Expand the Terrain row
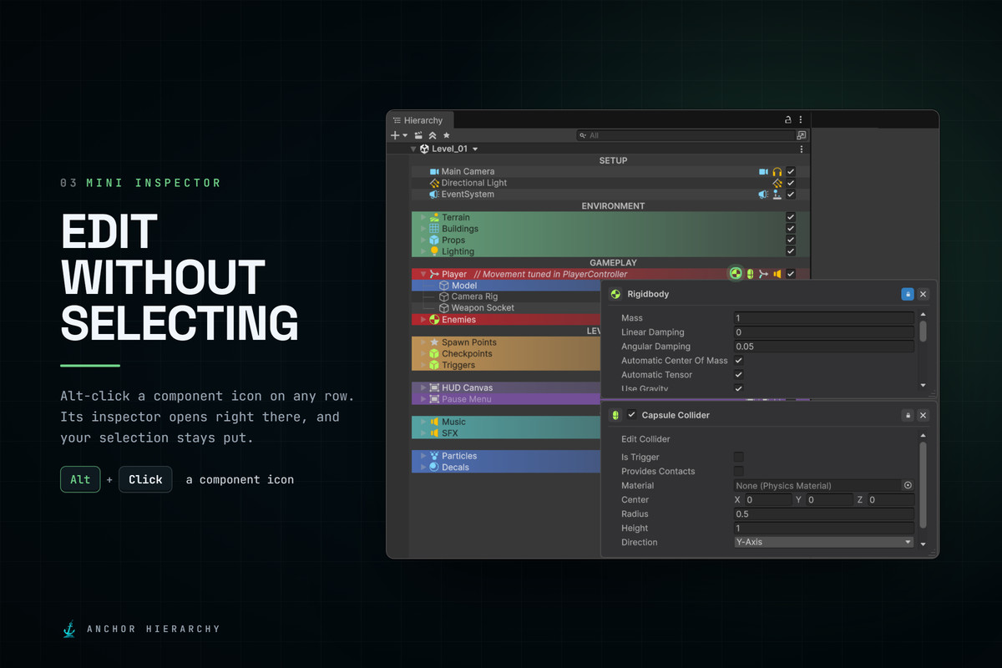 coord(423,217)
